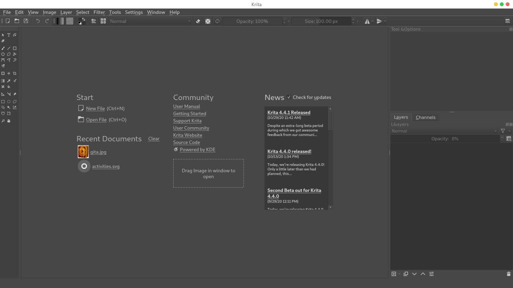Select the Freehand Brush tool
Image resolution: width=513 pixels, height=288 pixels.
pos(3,48)
